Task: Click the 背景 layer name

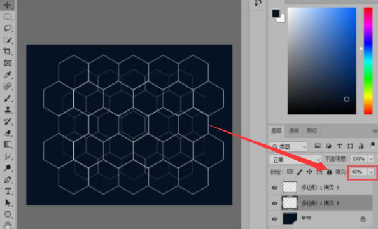Action: click(x=306, y=218)
